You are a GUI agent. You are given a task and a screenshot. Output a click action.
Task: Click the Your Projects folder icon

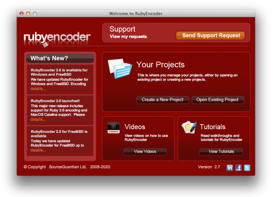pyautogui.click(x=120, y=68)
